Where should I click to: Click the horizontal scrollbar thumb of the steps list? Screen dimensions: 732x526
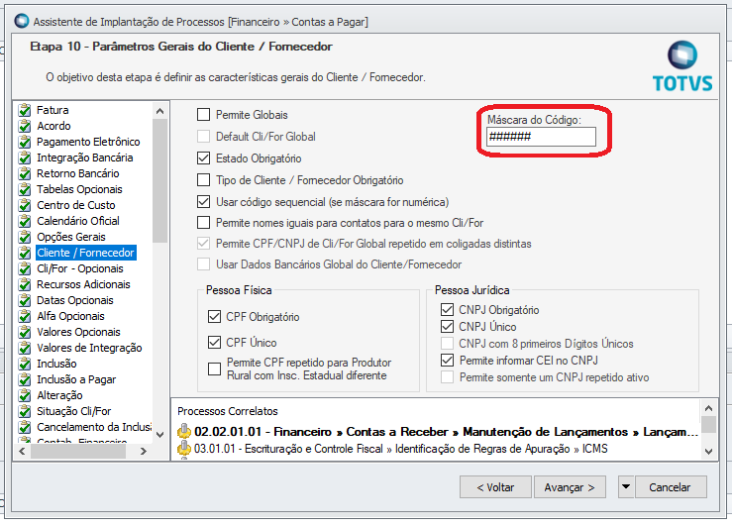78,452
